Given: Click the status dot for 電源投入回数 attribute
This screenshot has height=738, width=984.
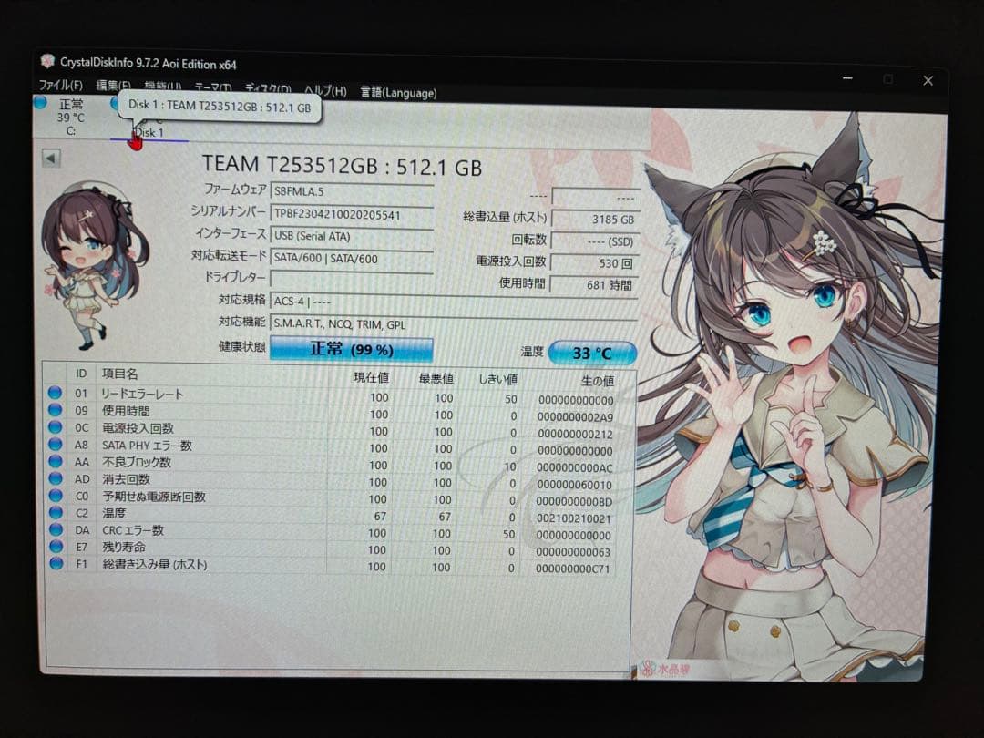Looking at the screenshot, I should tap(56, 430).
